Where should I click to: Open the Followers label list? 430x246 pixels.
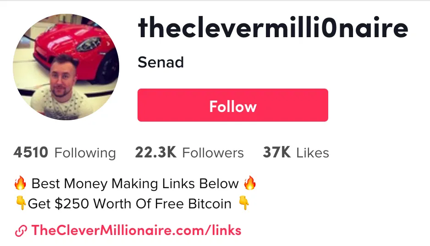[213, 153]
